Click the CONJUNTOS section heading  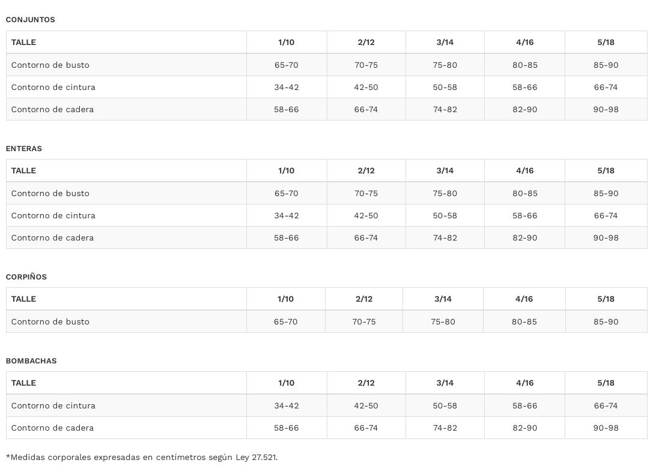click(x=30, y=20)
